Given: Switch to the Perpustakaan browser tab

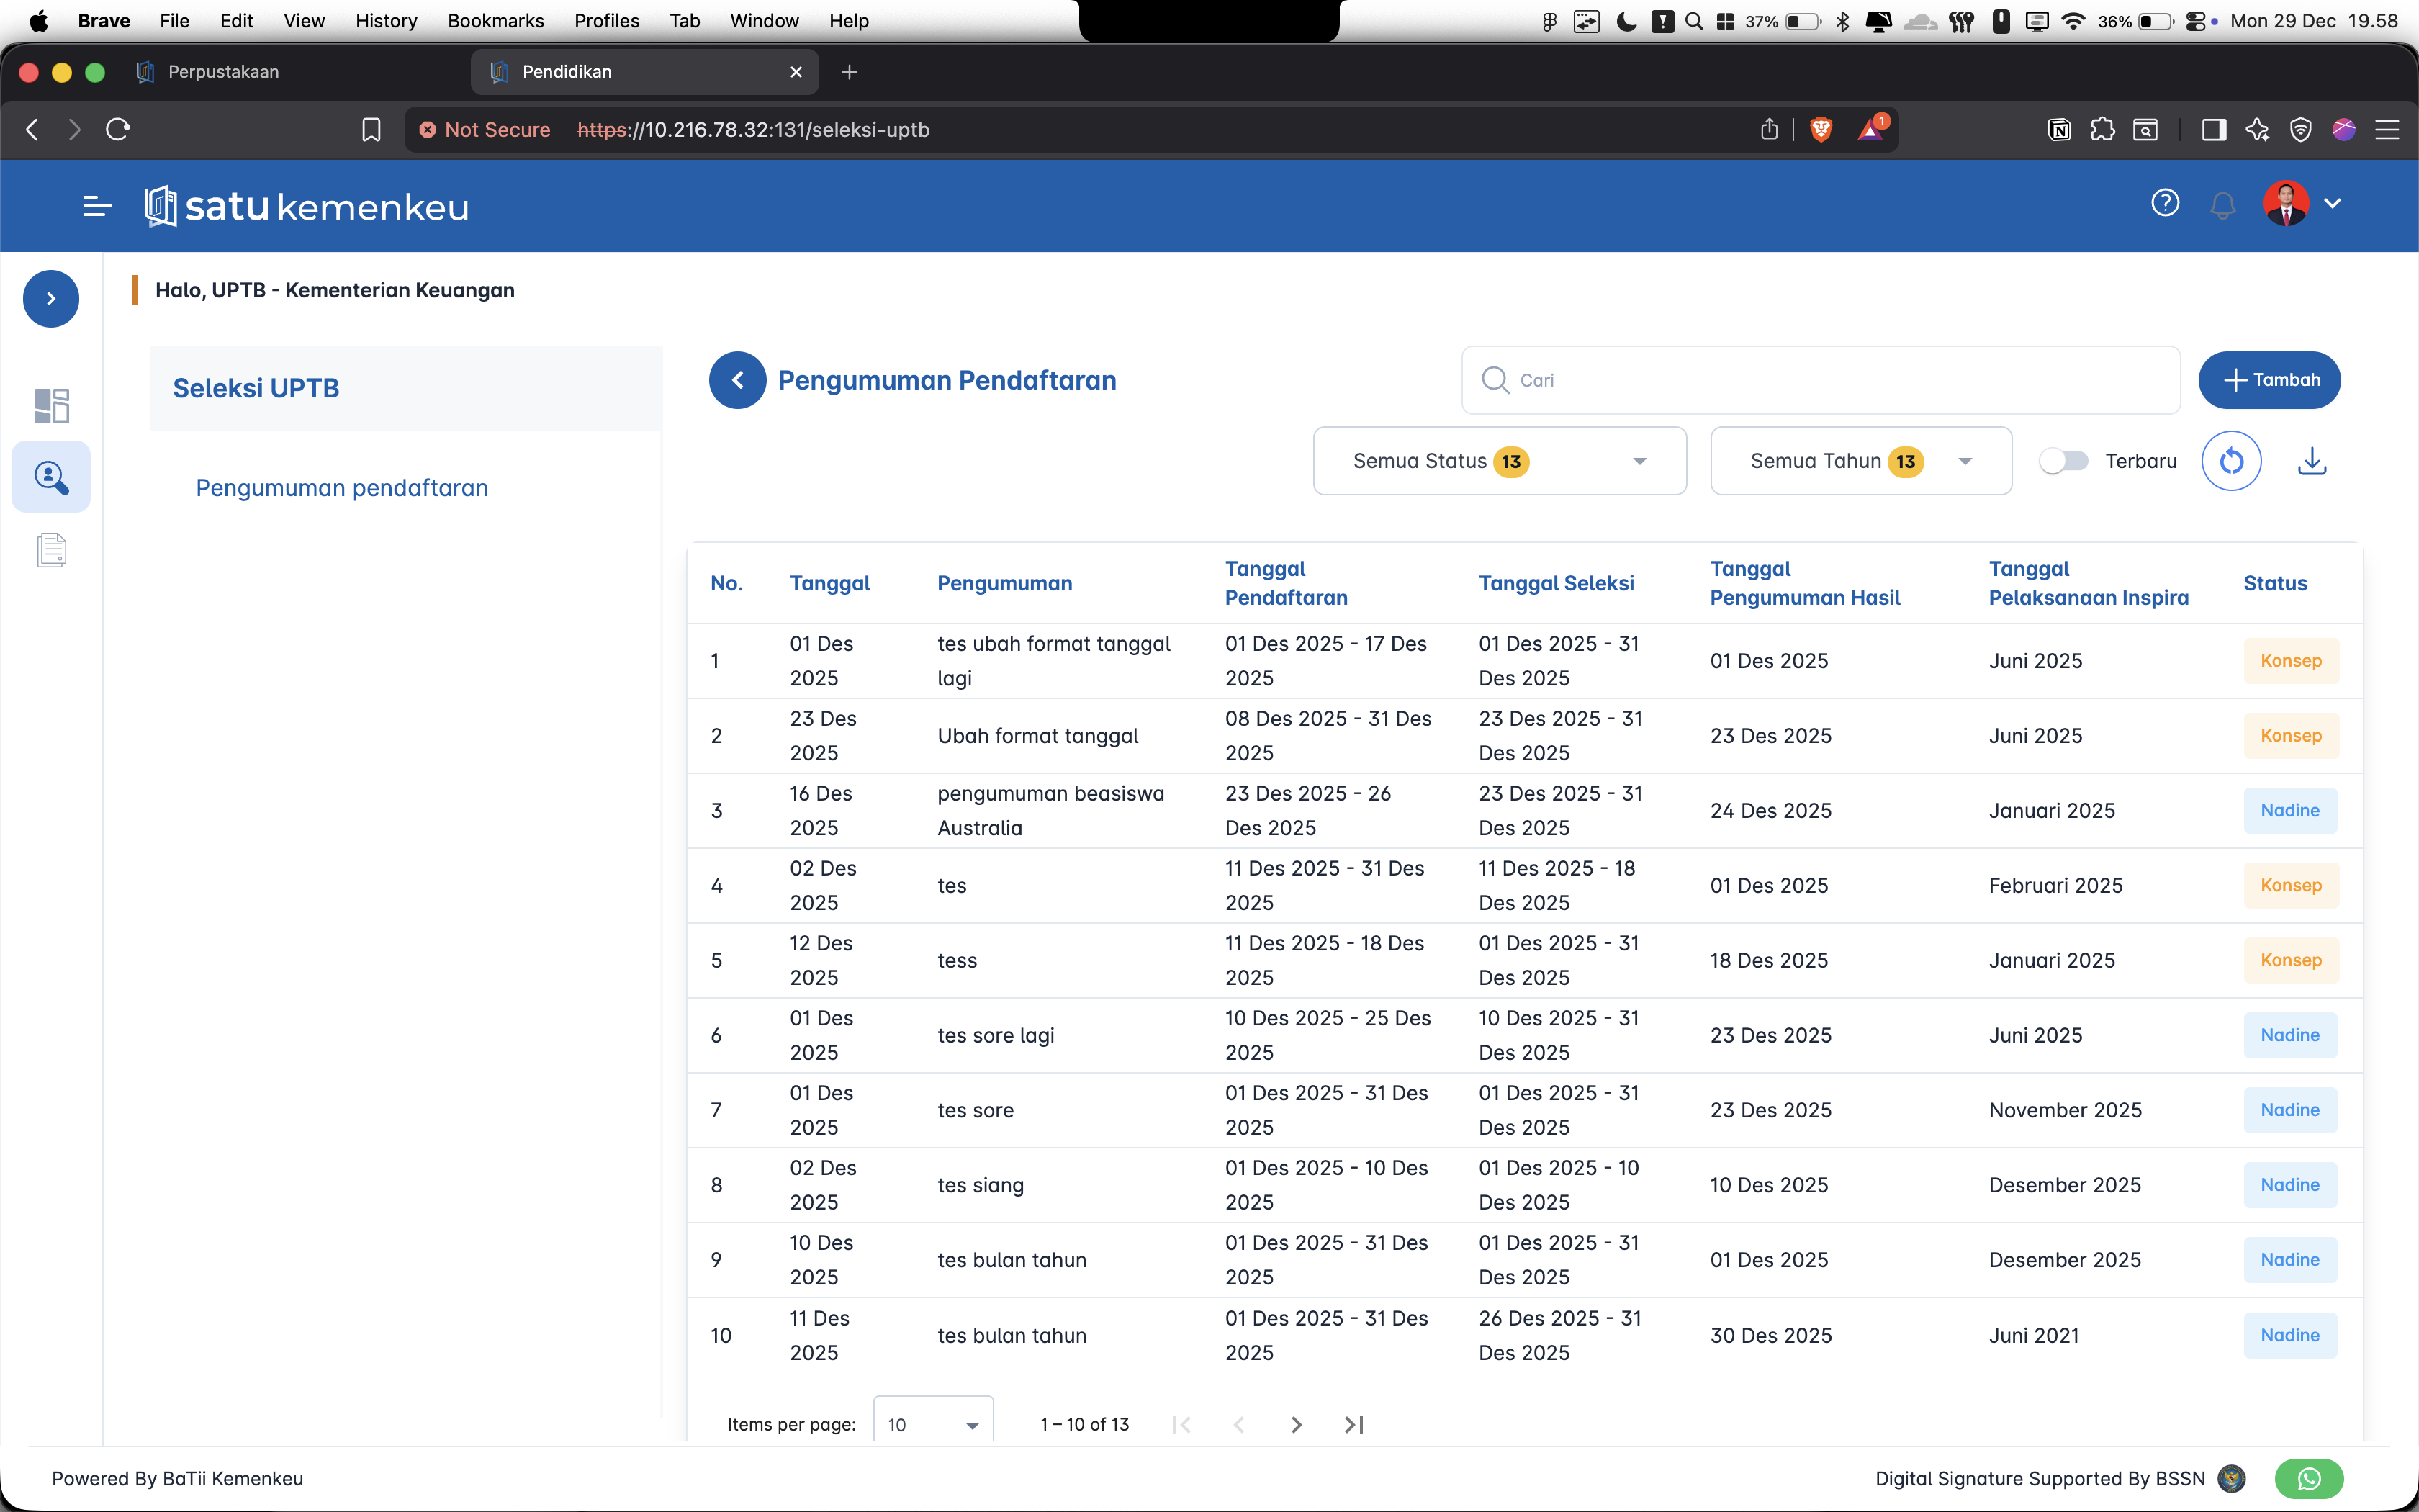Looking at the screenshot, I should [224, 72].
